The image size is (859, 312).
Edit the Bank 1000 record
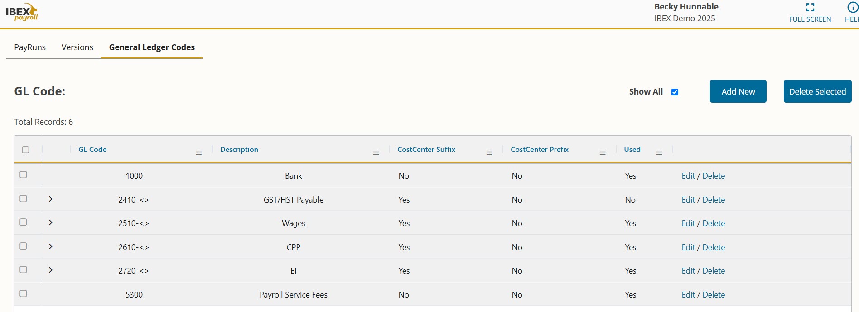[688, 176]
